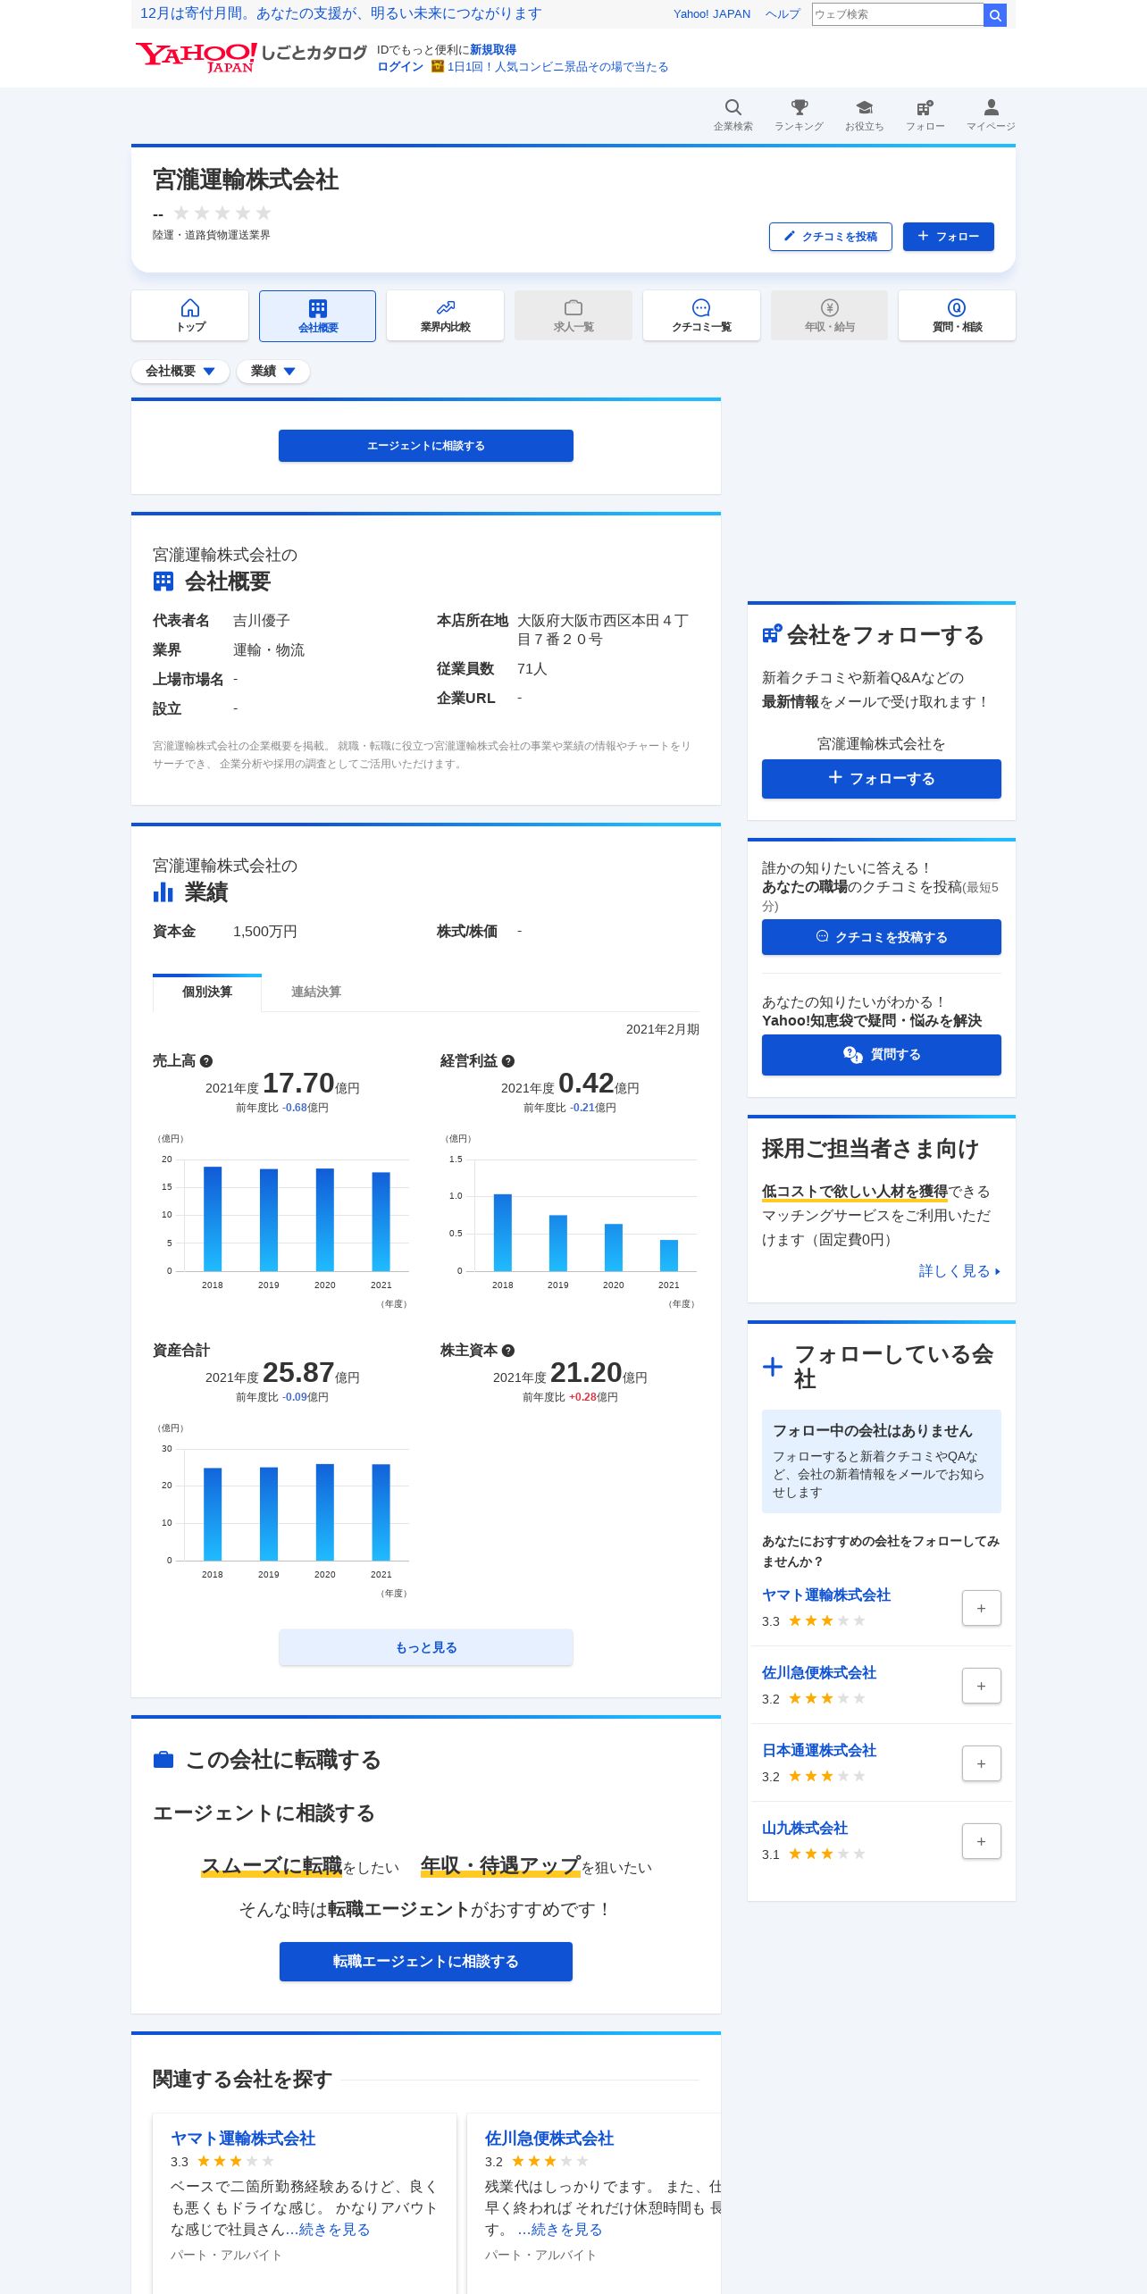Click エージェントに相談する button

pyautogui.click(x=426, y=446)
